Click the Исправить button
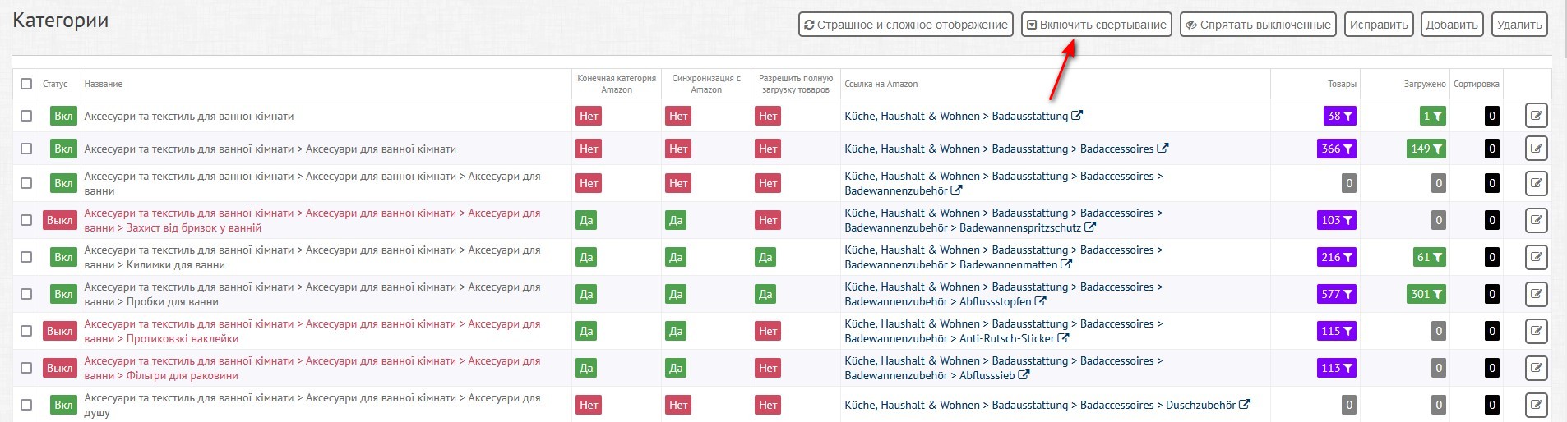1567x422 pixels. pos(1379,25)
